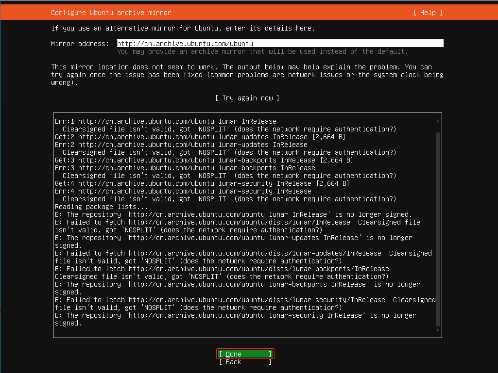Click the log scrollbar up arrow
498x373 pixels.
438,121
